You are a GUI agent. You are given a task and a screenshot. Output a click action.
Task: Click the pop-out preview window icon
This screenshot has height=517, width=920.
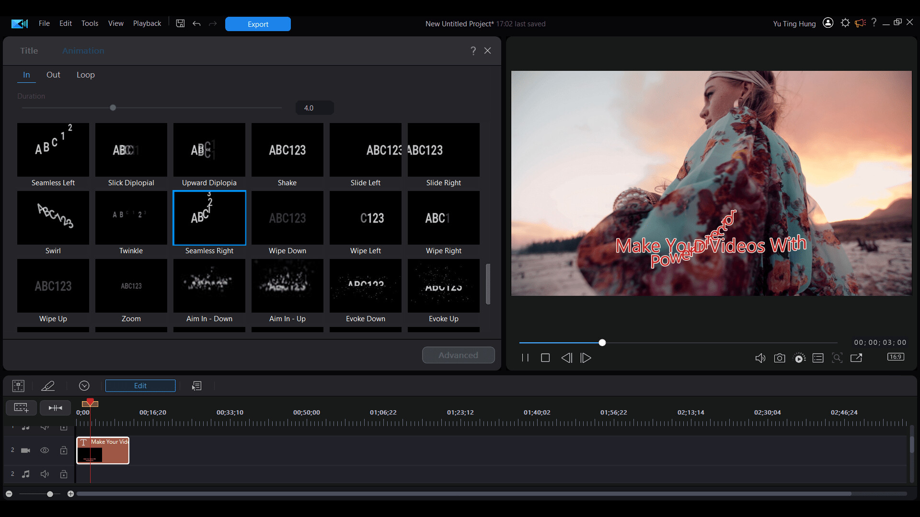856,358
